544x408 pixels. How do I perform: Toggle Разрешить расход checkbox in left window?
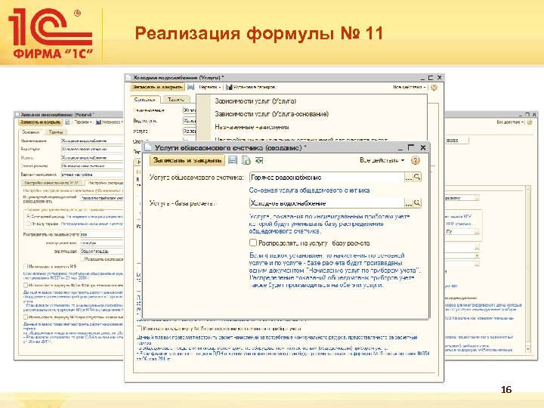(82, 259)
